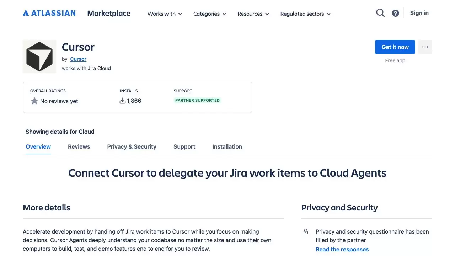Click the 1,866 installs count

pyautogui.click(x=134, y=101)
